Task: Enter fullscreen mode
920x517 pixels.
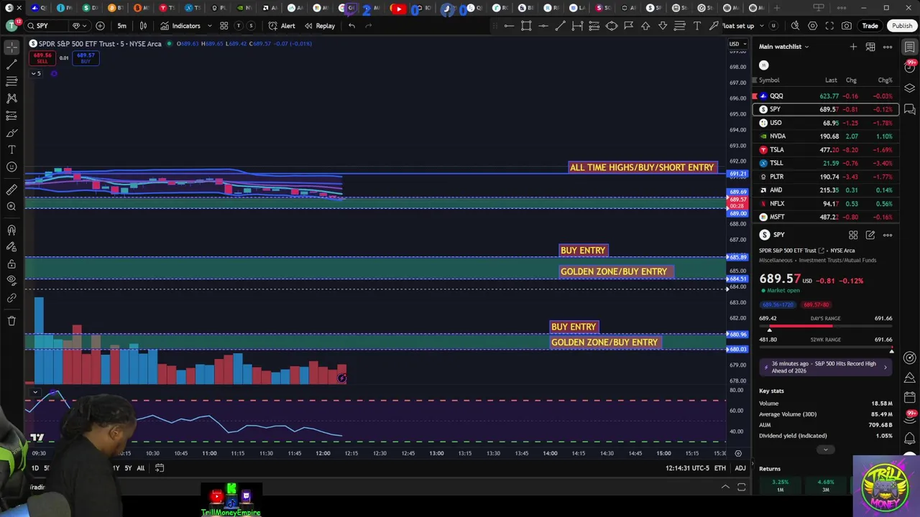Action: pyautogui.click(x=829, y=26)
